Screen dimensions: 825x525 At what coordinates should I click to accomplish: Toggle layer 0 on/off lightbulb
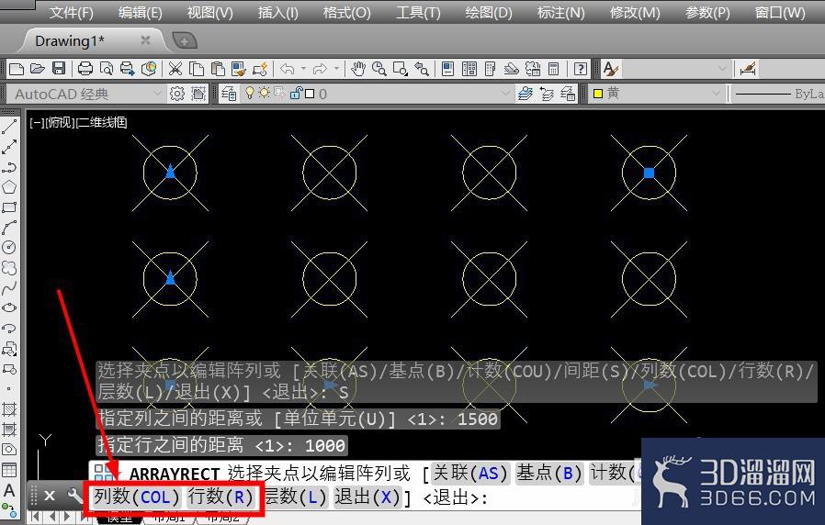click(250, 94)
